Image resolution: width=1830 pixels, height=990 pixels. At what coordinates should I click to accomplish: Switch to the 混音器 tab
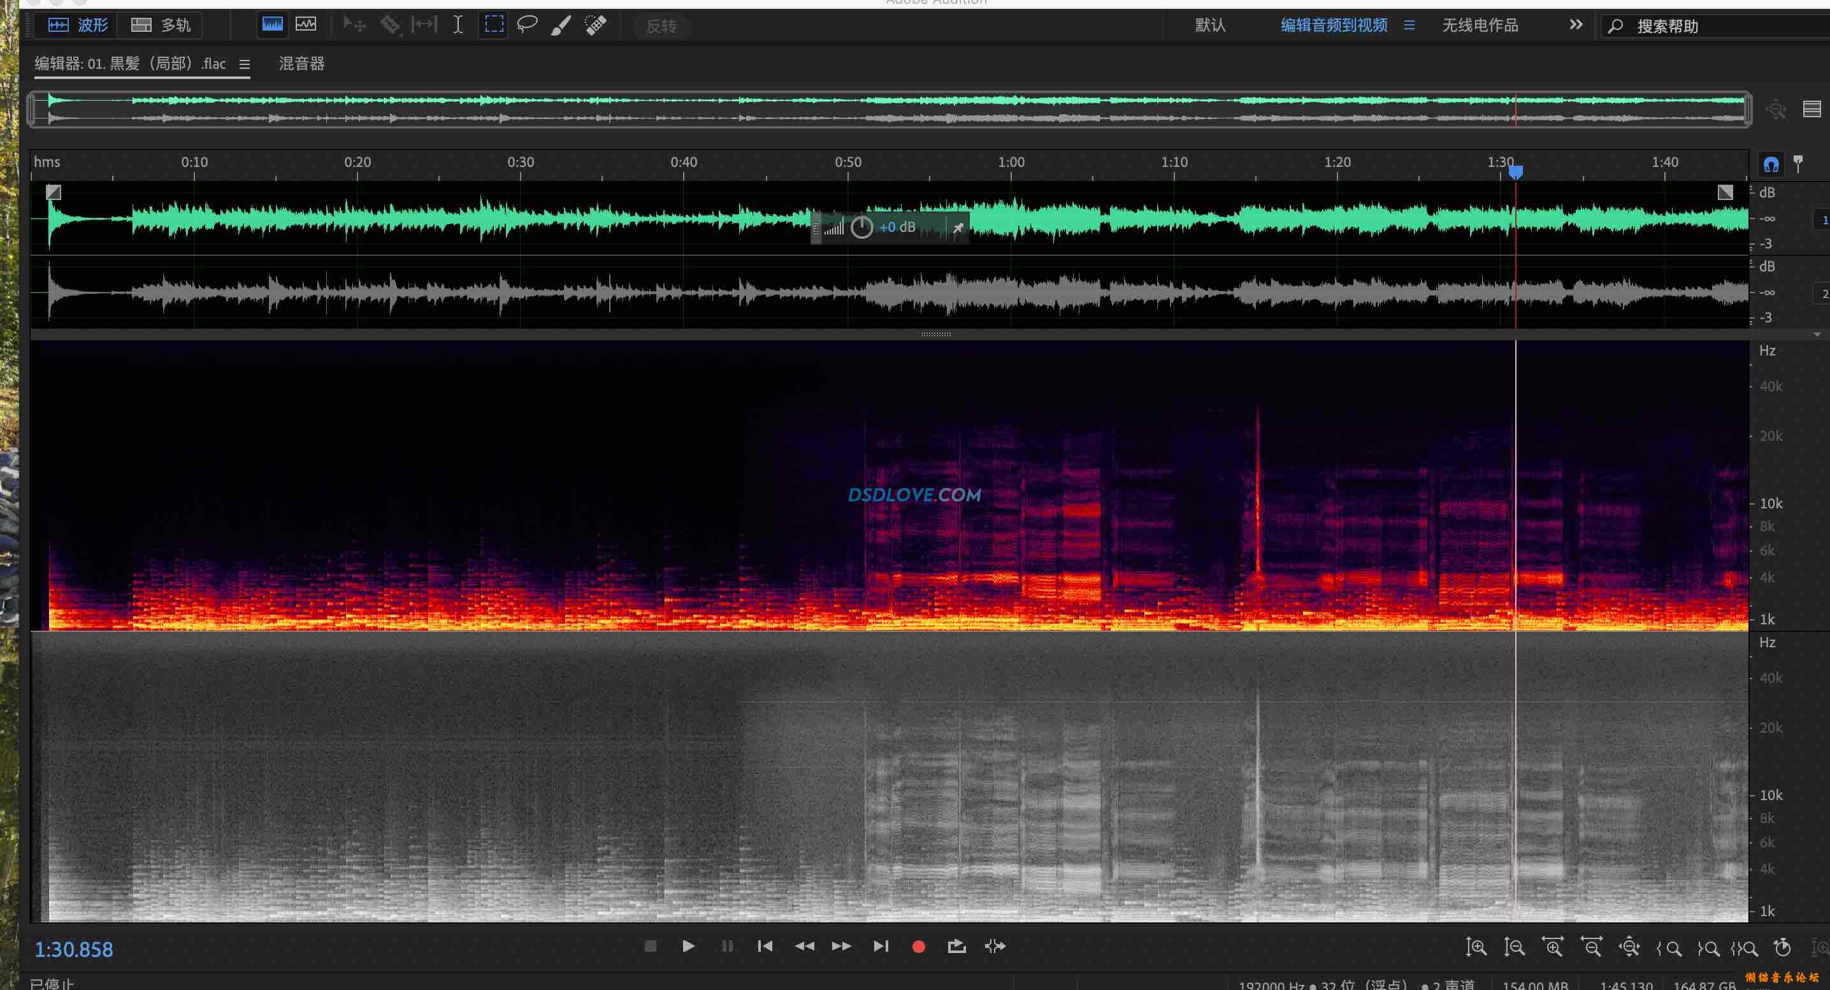coord(301,64)
